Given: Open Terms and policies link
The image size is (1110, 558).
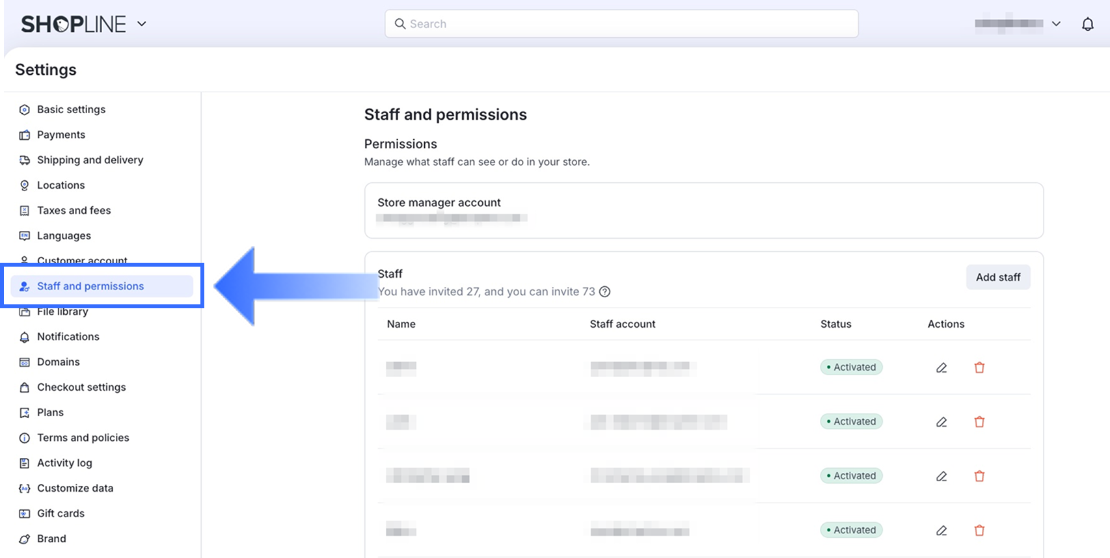Looking at the screenshot, I should [x=83, y=438].
